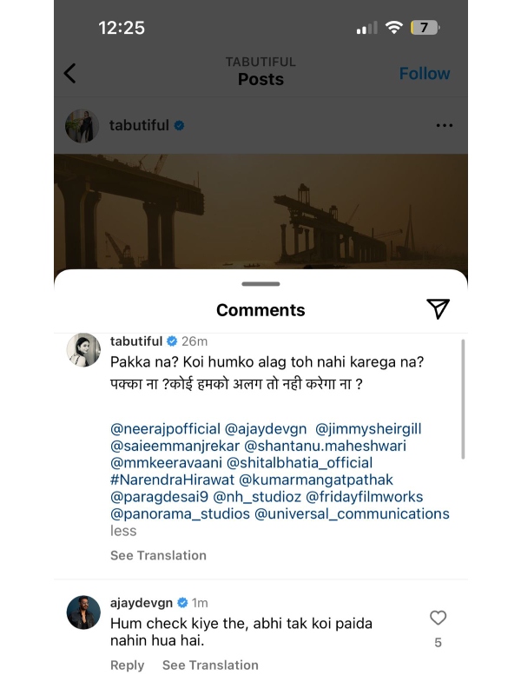Follow the tabutiful account
Viewport: 521px width, 695px height.
click(425, 74)
